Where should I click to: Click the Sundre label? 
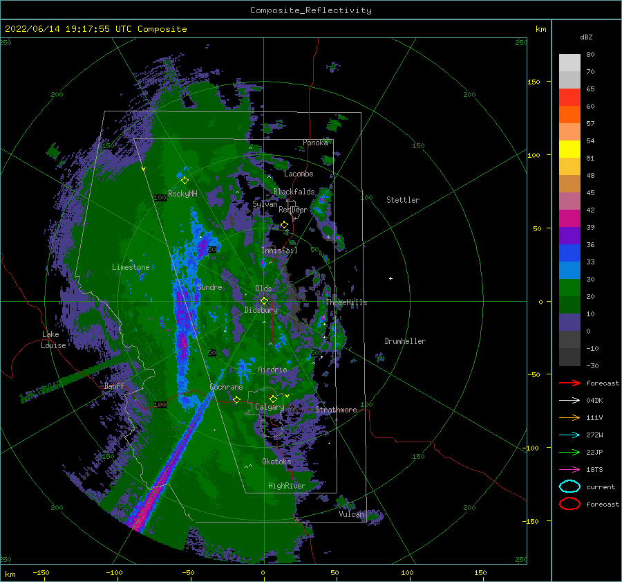[x=210, y=287]
